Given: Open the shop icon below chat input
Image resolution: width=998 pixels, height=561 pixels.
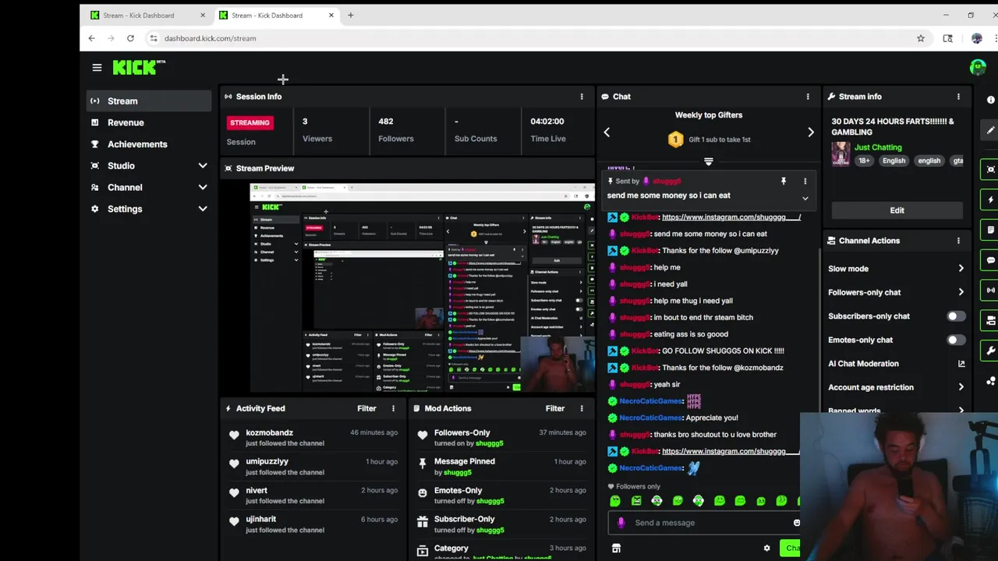Looking at the screenshot, I should pos(616,549).
